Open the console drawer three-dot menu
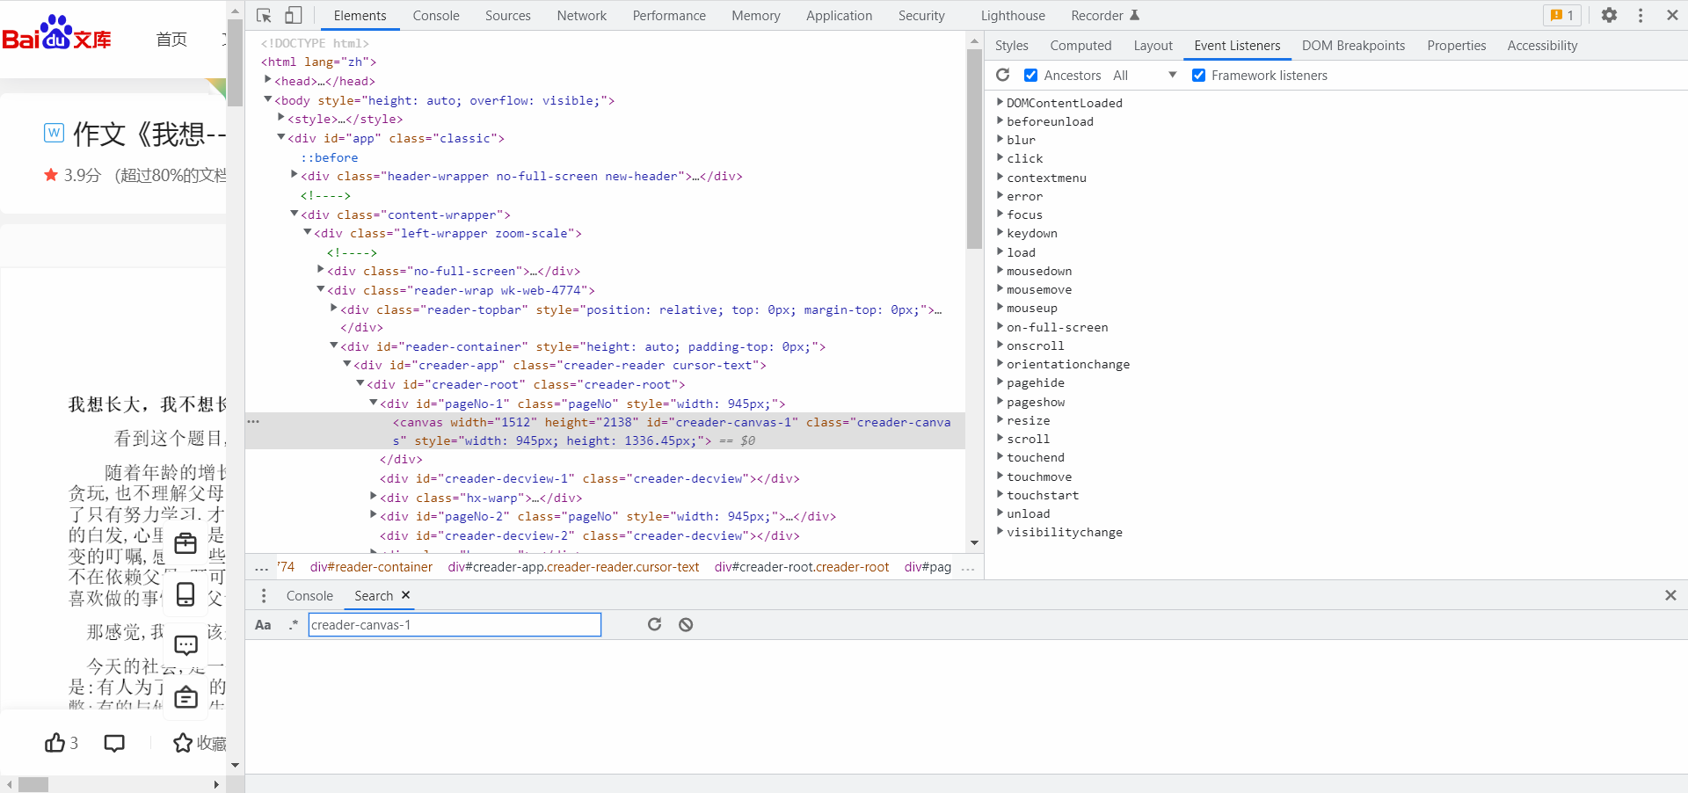This screenshot has height=793, width=1688. point(264,595)
